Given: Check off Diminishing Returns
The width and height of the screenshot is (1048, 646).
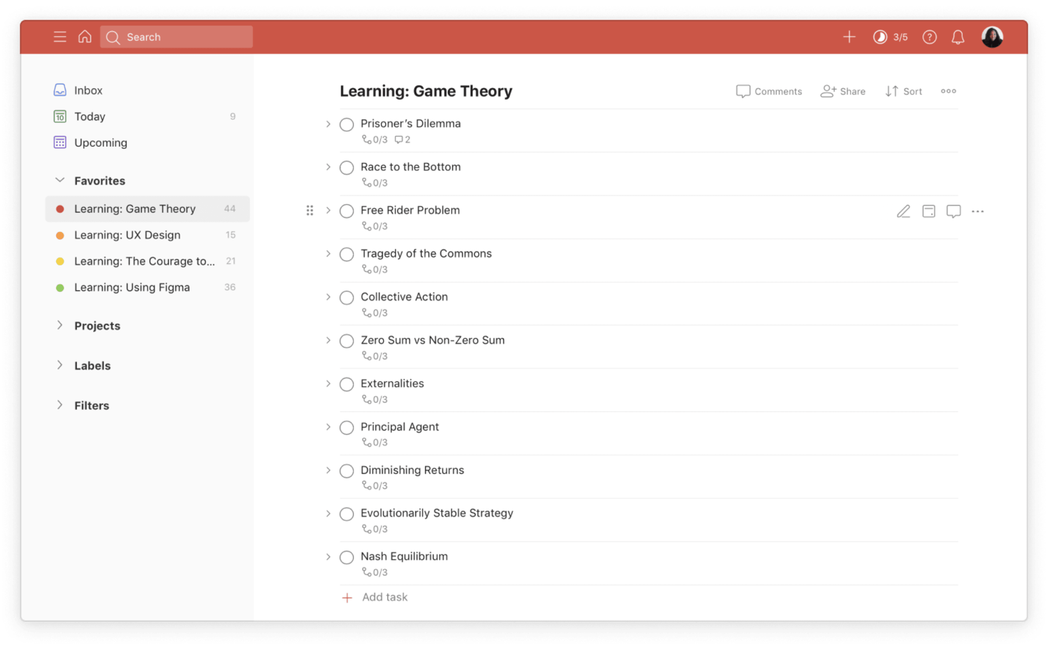Looking at the screenshot, I should click(346, 471).
